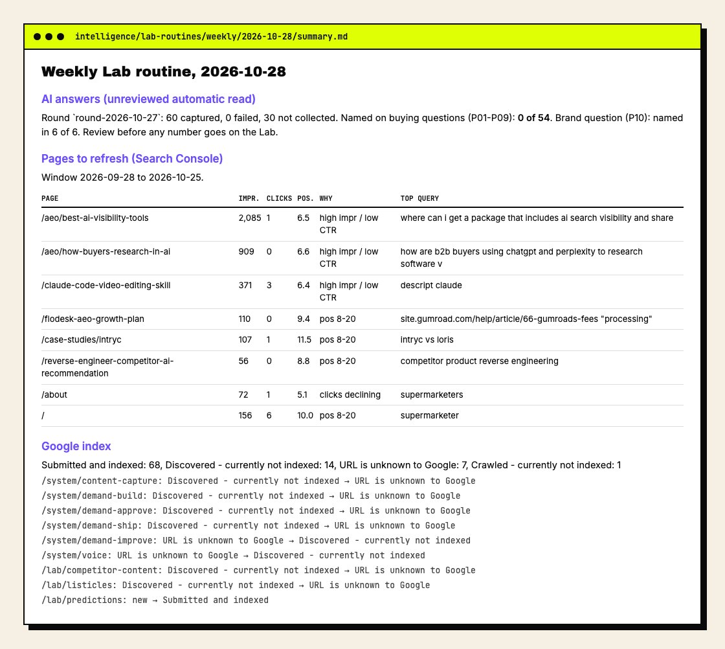This screenshot has width=725, height=649.
Task: Click the /about page cell
Action: click(54, 395)
